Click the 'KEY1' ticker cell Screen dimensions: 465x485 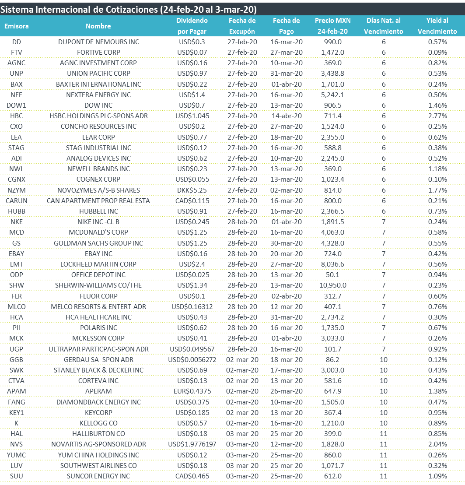[16, 413]
